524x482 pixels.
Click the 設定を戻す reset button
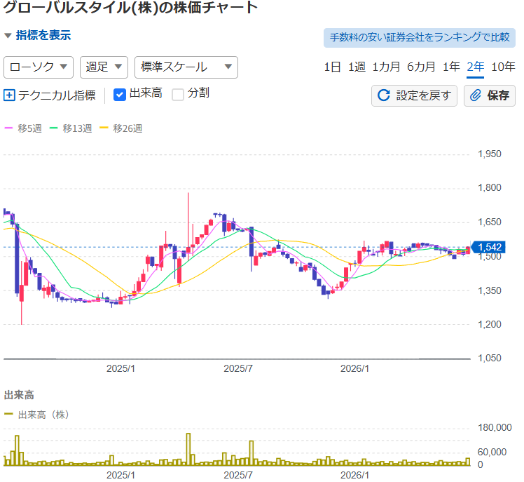coord(414,95)
